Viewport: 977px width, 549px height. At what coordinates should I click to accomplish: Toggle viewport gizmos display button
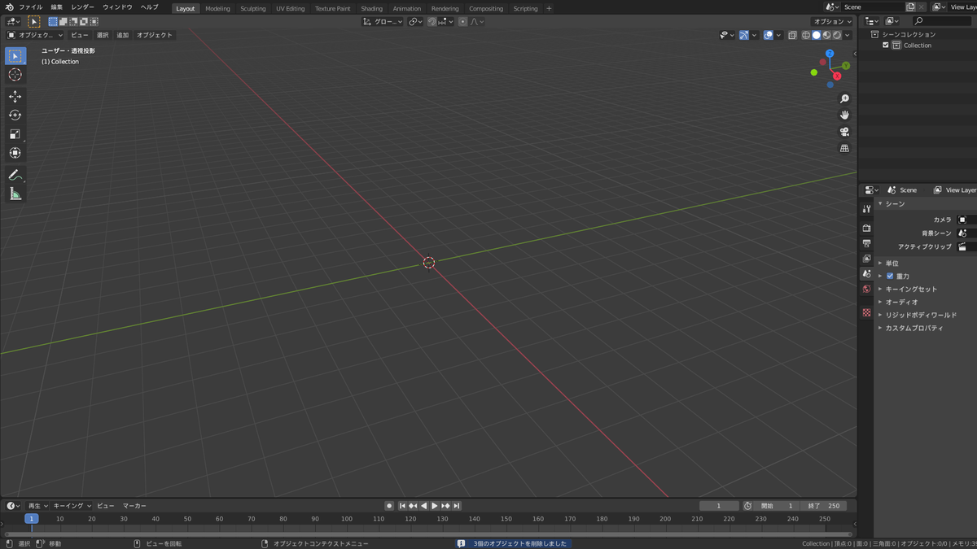pyautogui.click(x=744, y=35)
